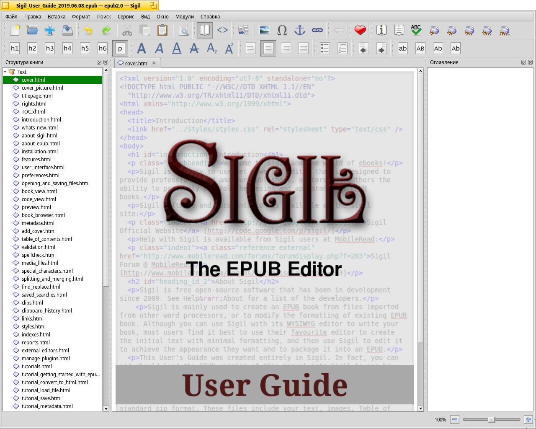Screen dimensions: 536x429
Task: Open a file with the blue folder icon
Action: click(x=32, y=30)
